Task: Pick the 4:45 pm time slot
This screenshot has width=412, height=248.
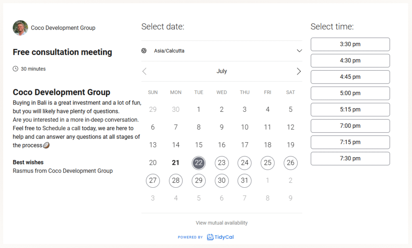Action: [x=350, y=77]
